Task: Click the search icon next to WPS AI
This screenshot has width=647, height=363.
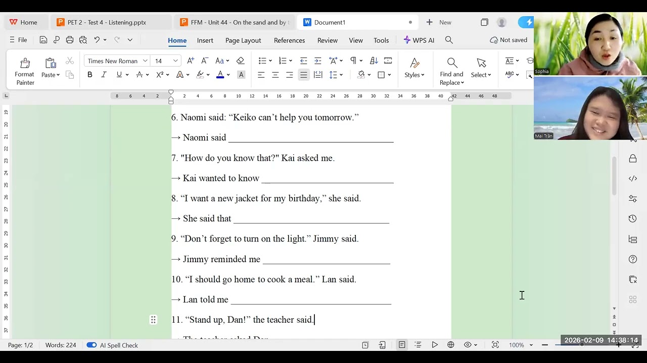Action: pos(449,40)
